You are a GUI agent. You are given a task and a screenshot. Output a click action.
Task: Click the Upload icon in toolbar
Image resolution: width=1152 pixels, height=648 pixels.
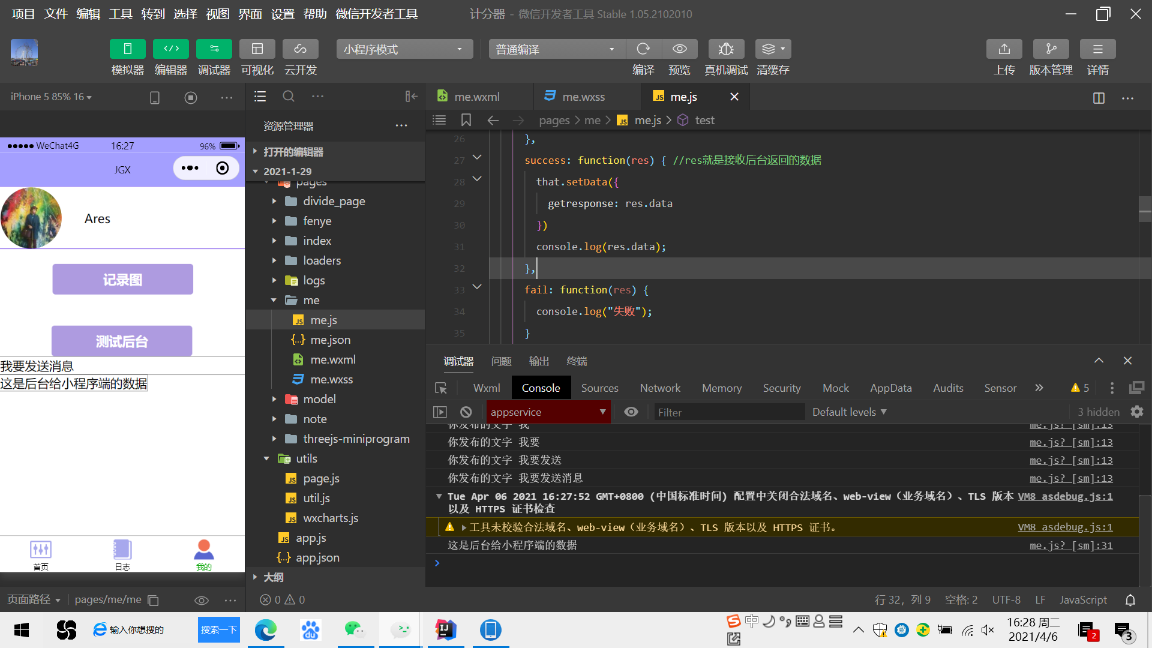(1004, 49)
